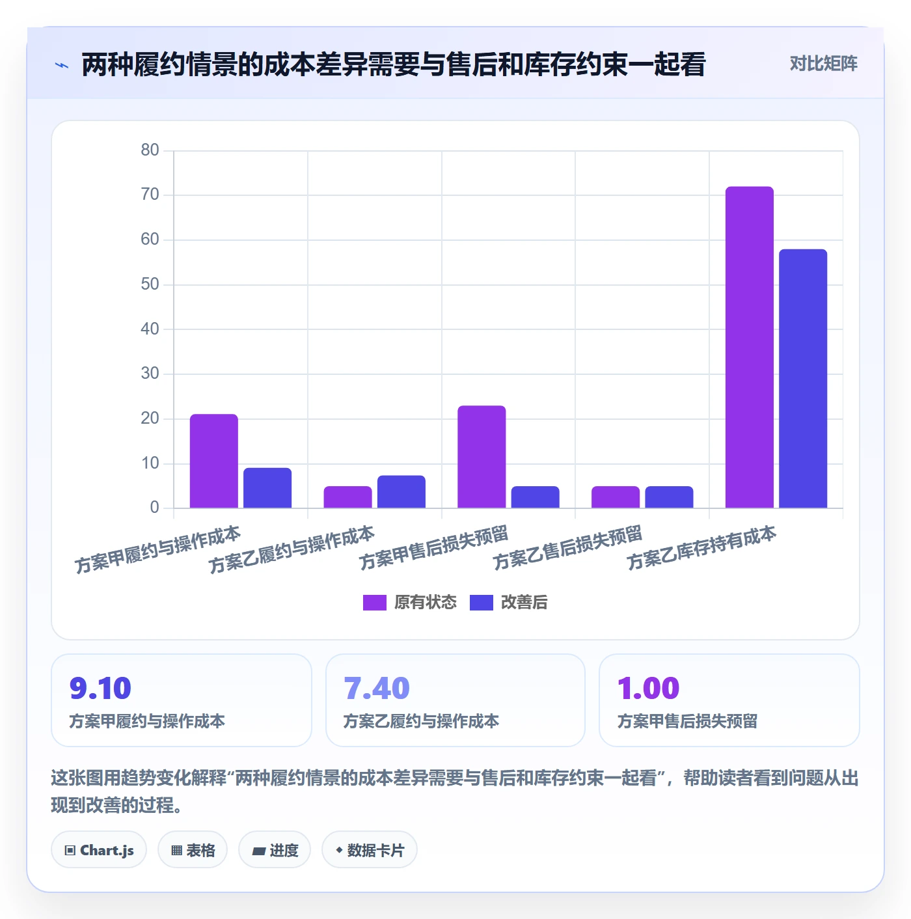
Task: Click the Chart.js chip square icon
Action: (x=70, y=851)
